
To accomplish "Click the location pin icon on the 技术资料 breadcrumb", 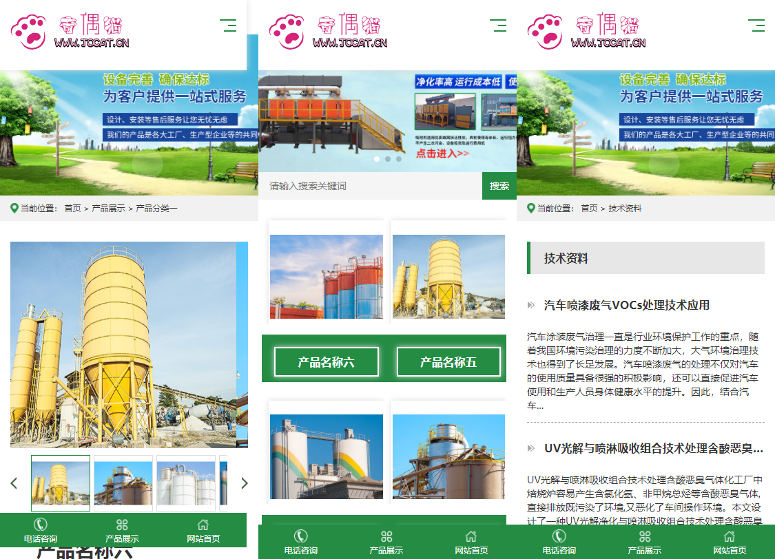I will [x=531, y=209].
